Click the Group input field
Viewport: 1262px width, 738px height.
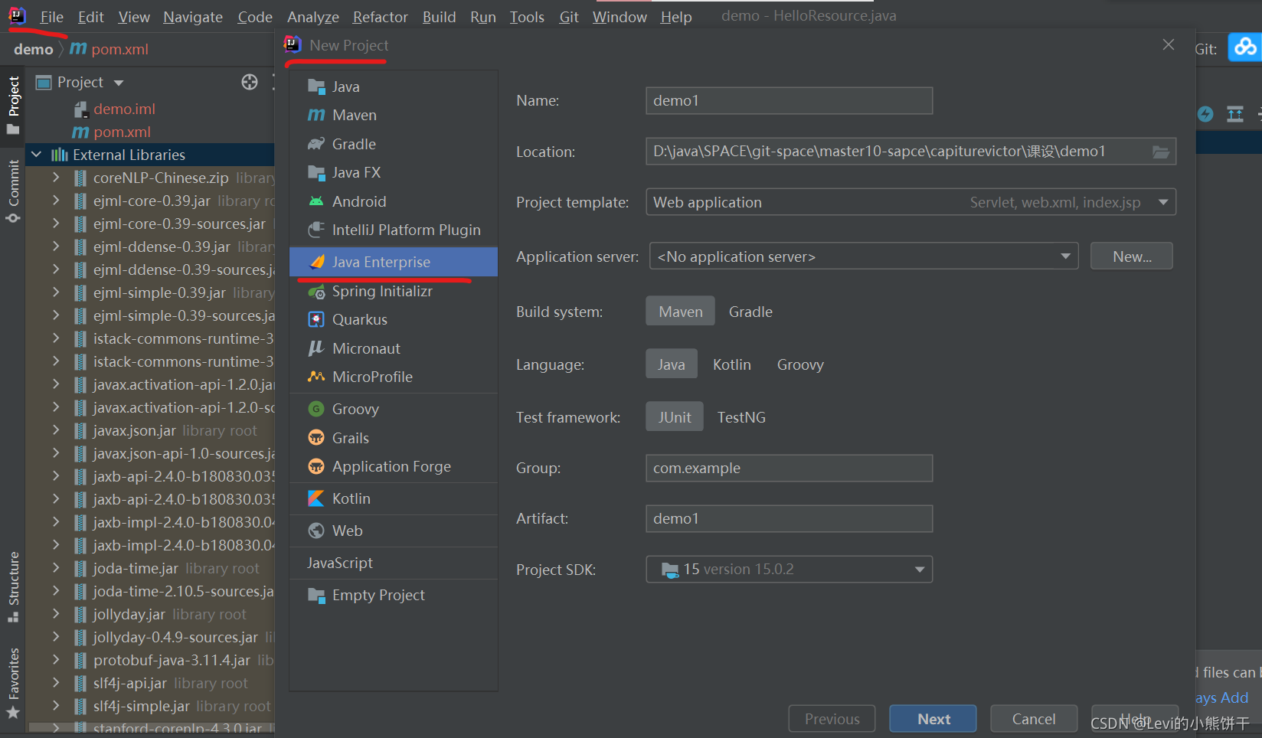coord(790,468)
